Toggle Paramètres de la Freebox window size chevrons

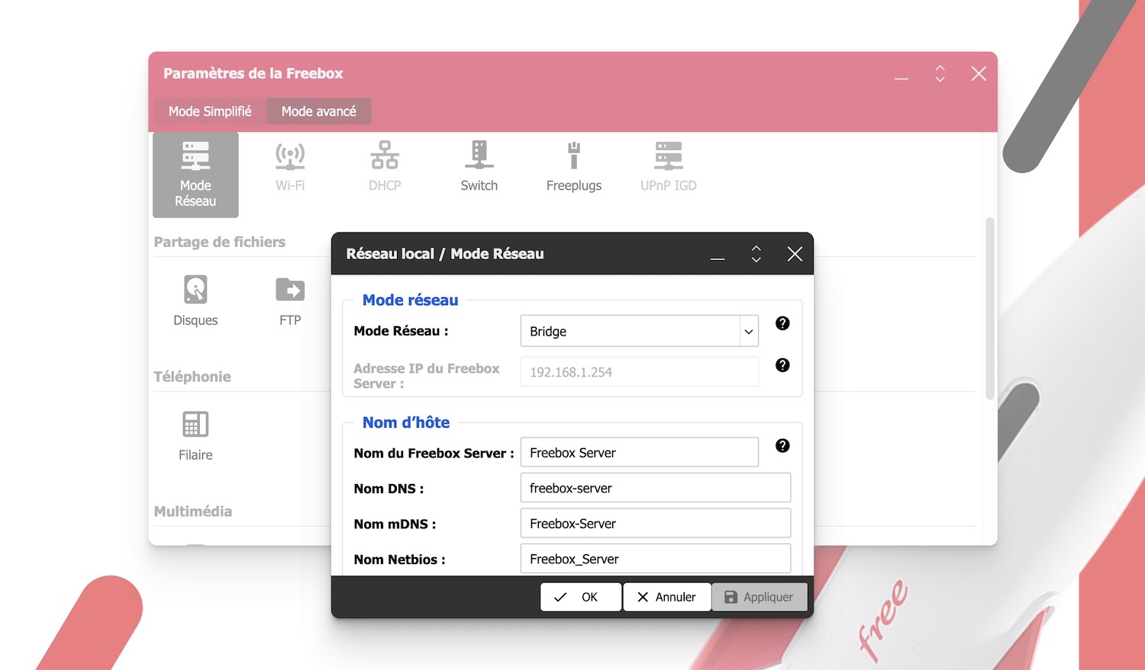(940, 74)
